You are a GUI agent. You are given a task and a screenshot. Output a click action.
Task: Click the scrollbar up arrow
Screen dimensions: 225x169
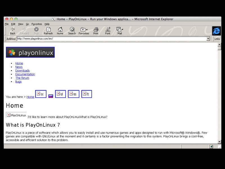[x=219, y=45]
